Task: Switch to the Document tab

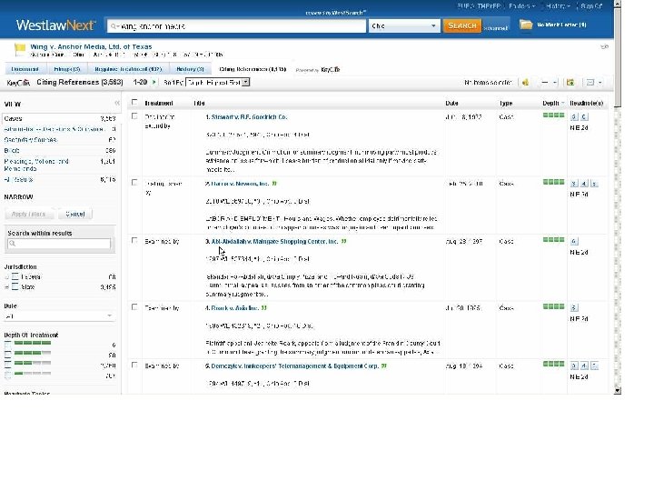Action: 25,69
